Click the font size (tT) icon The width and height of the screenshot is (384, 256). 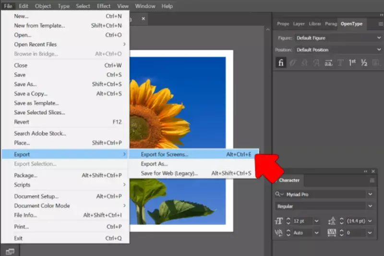[279, 221]
